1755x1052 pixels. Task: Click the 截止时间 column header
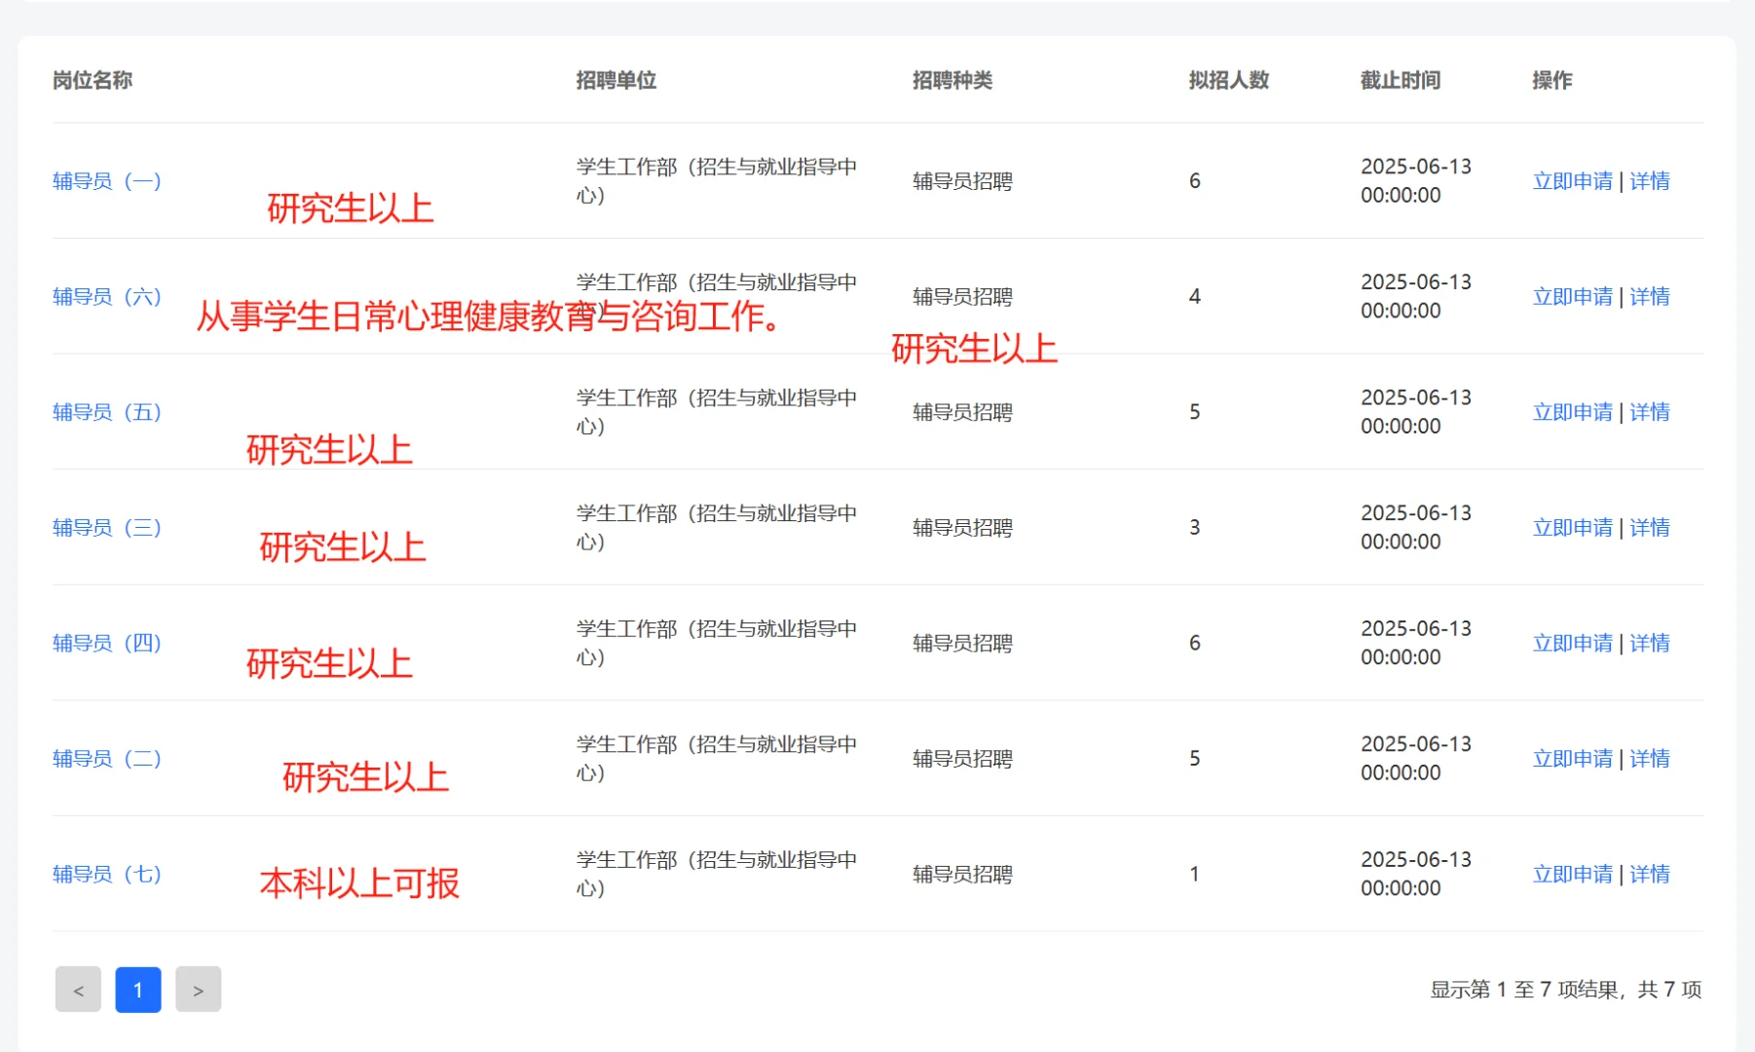(x=1400, y=81)
